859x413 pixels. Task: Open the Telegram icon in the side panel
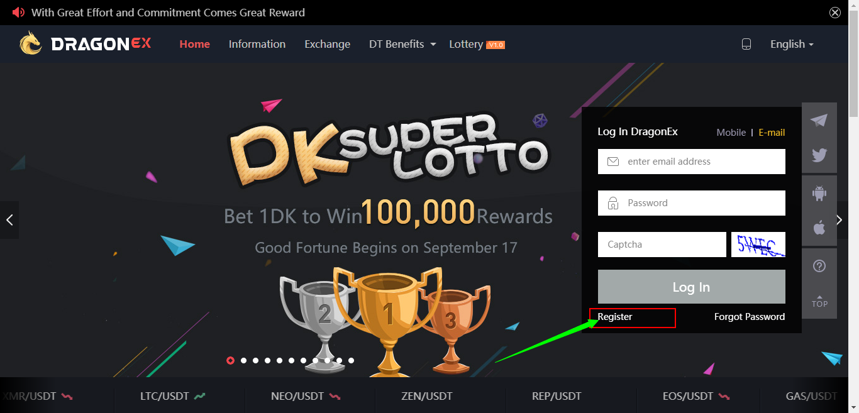[x=819, y=120]
